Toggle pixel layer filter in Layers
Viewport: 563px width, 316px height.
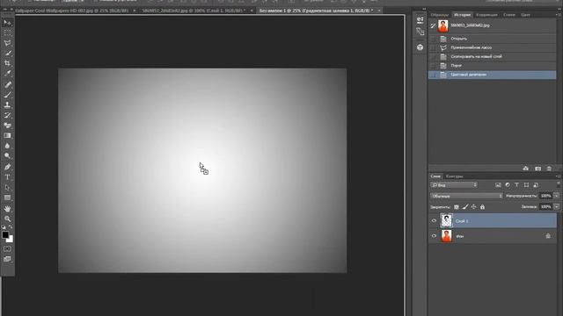498,185
